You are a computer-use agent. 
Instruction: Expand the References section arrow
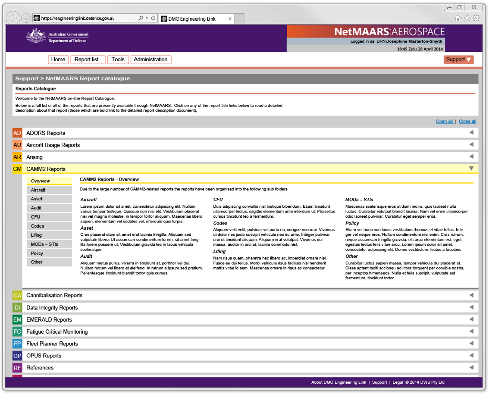coord(471,367)
